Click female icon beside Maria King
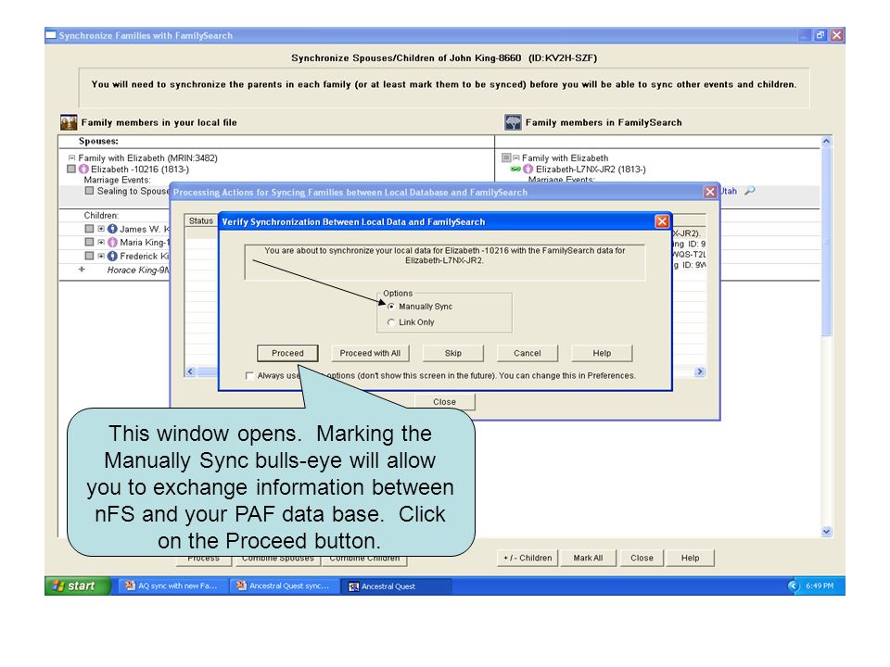The height and width of the screenshot is (667, 890). (112, 242)
